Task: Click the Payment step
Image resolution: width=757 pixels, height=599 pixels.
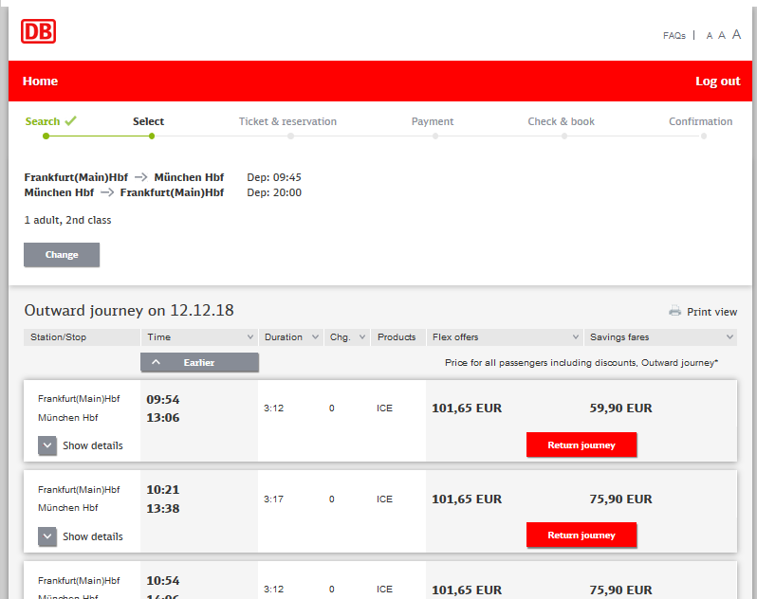Action: pos(432,121)
